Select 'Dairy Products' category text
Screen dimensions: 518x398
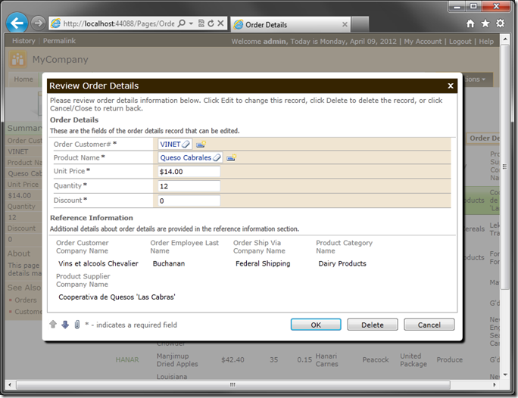tap(342, 263)
